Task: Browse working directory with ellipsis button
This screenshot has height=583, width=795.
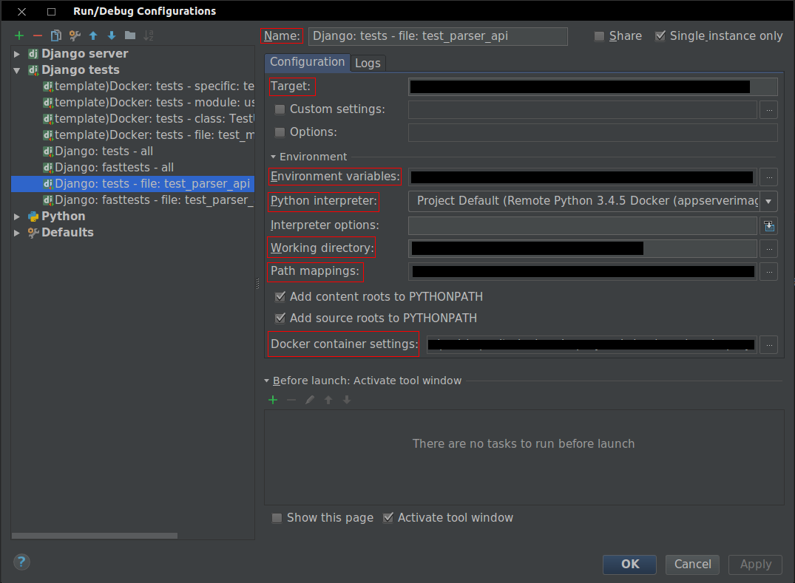Action: coord(769,249)
